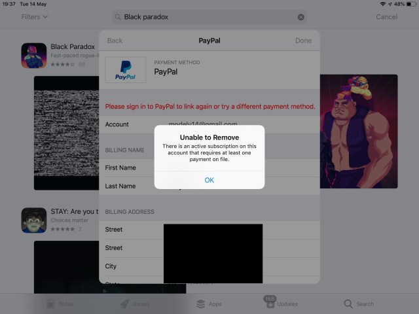Open the Black Paradox character artwork screenshot
Screen dimensions: 419x314
click(x=359, y=131)
